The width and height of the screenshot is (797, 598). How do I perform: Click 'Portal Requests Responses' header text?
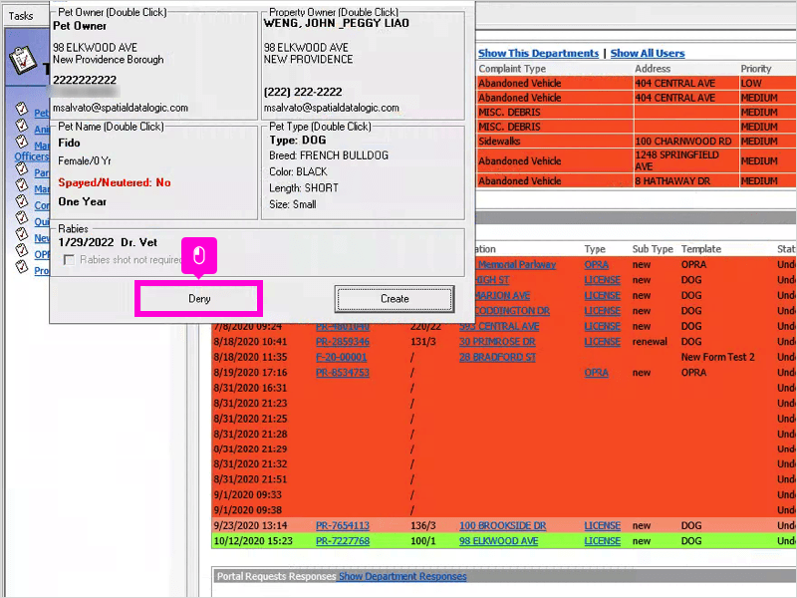pyautogui.click(x=277, y=576)
